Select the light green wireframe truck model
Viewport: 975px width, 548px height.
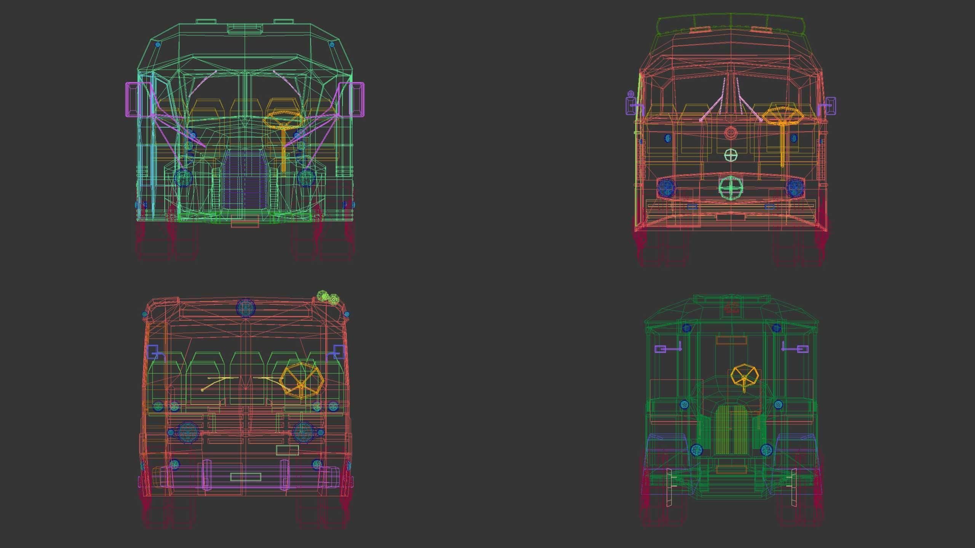coord(245,139)
